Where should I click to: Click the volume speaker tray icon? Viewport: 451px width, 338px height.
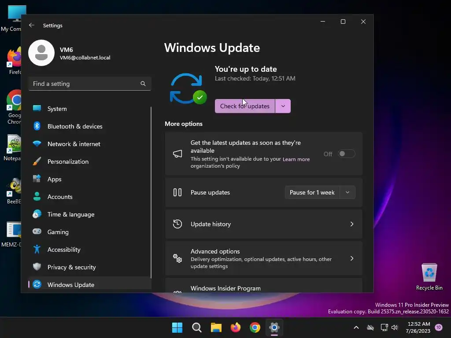coord(395,327)
